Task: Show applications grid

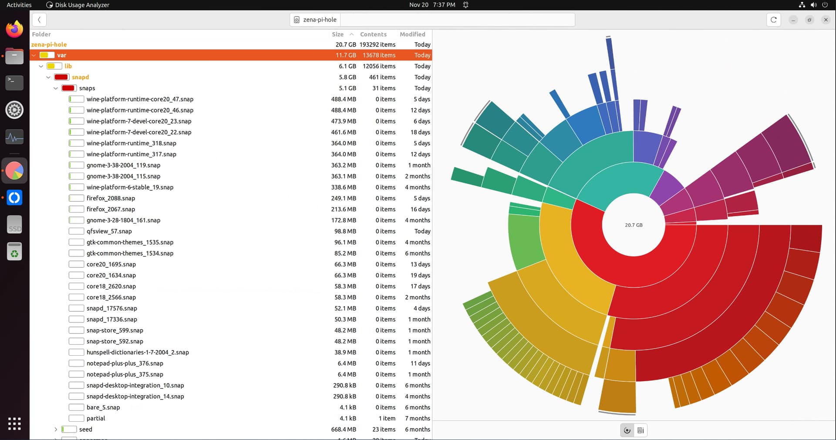Action: (x=14, y=423)
